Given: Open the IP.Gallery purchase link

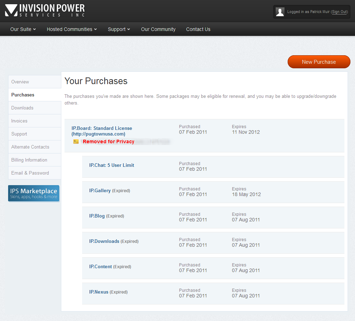Looking at the screenshot, I should [100, 190].
